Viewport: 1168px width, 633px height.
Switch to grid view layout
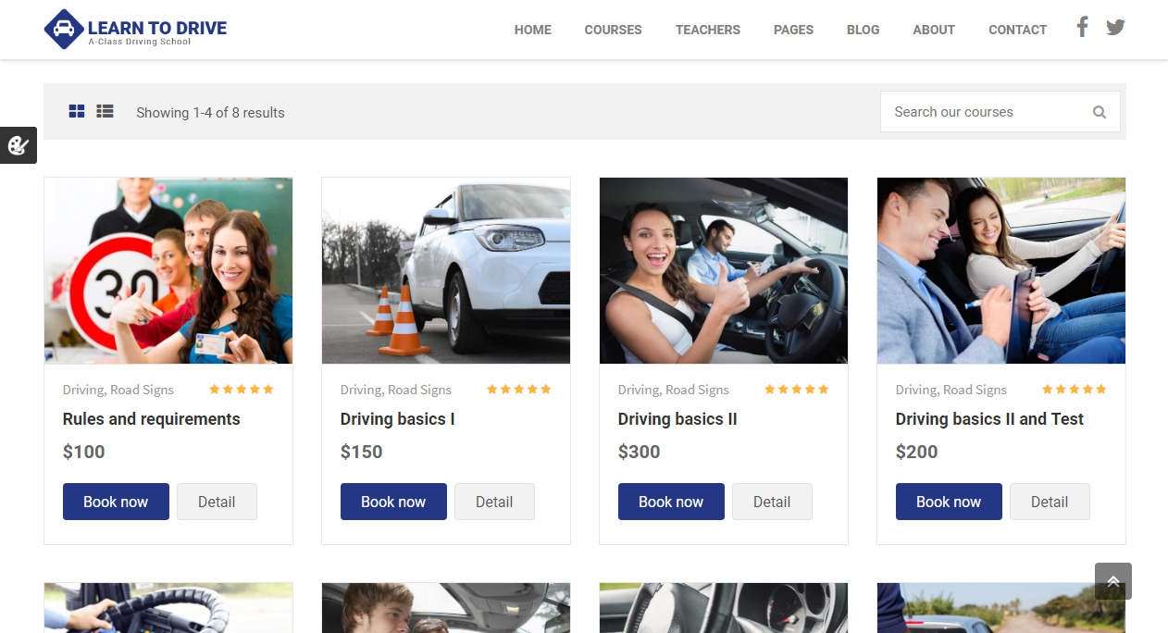(77, 111)
